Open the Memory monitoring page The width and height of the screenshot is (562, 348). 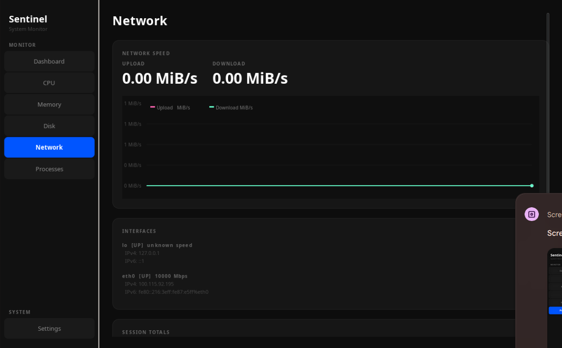[x=49, y=104]
